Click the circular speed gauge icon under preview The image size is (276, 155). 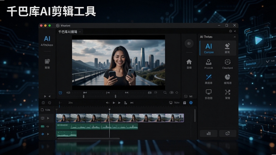coord(171,93)
